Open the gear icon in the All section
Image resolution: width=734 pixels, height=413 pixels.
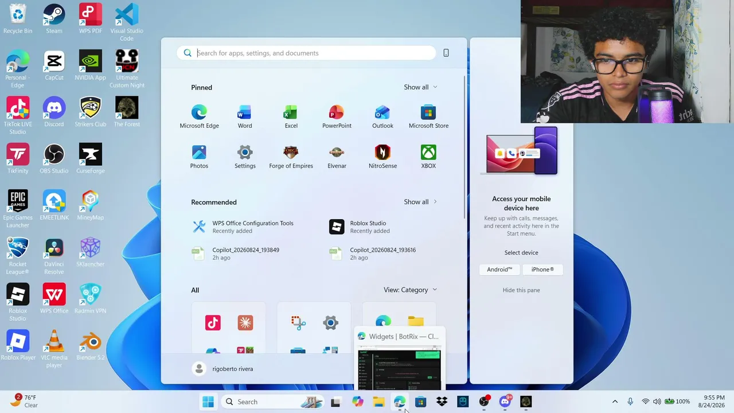330,323
